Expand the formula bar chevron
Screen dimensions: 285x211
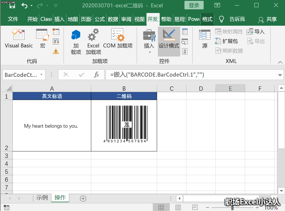pyautogui.click(x=280, y=75)
